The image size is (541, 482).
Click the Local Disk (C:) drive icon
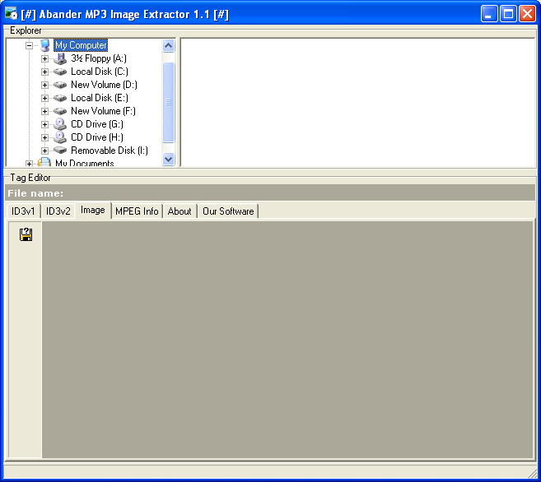[60, 72]
